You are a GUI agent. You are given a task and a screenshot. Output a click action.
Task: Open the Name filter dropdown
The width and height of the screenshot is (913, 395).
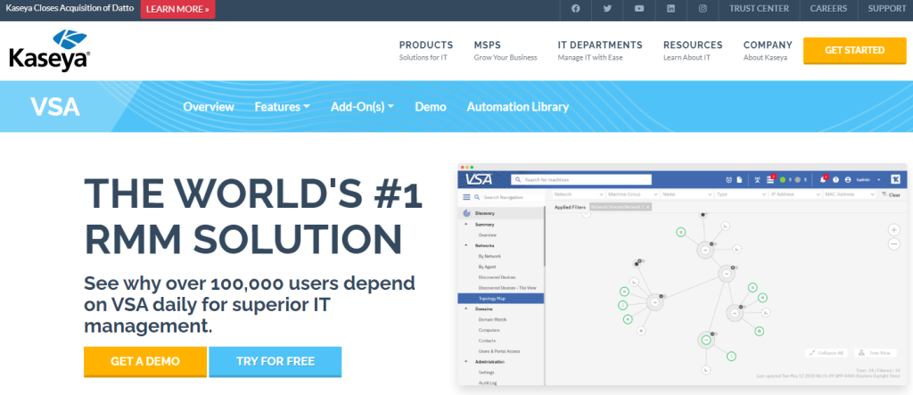tap(686, 194)
